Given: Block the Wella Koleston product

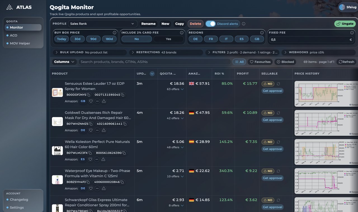Looking at the screenshot, I should tap(97, 159).
